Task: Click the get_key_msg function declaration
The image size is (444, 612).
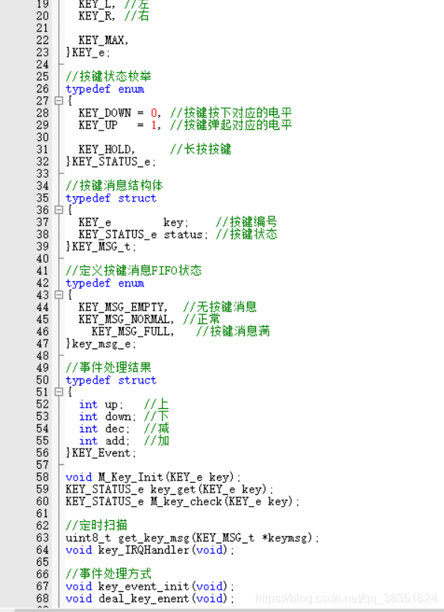Action: click(x=193, y=538)
